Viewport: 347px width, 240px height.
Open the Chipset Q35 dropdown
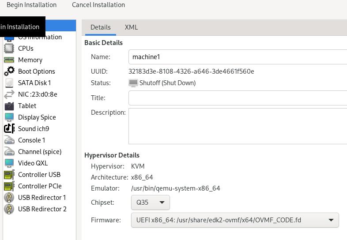pos(150,202)
